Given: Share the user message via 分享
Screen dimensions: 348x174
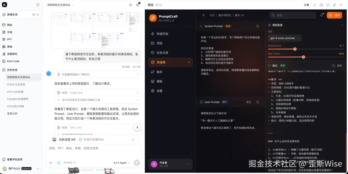Looking at the screenshot, I should [x=137, y=67].
